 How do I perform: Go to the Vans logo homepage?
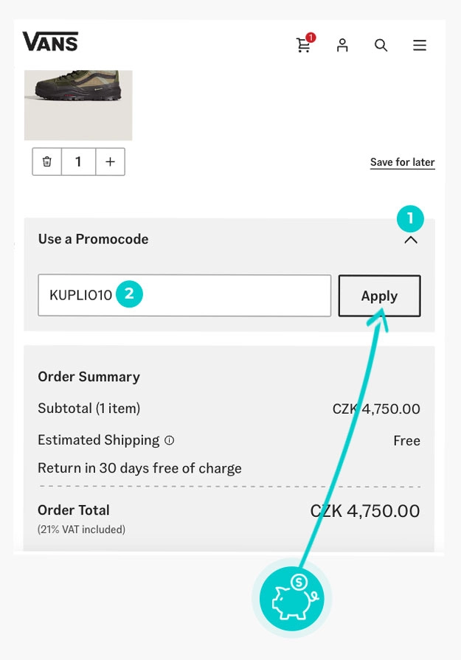[x=50, y=42]
